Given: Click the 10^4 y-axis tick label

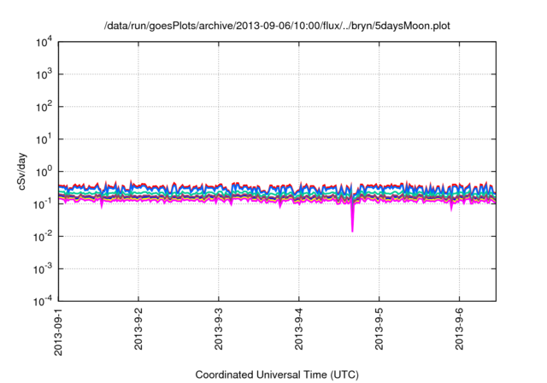Looking at the screenshot, I should tap(44, 42).
